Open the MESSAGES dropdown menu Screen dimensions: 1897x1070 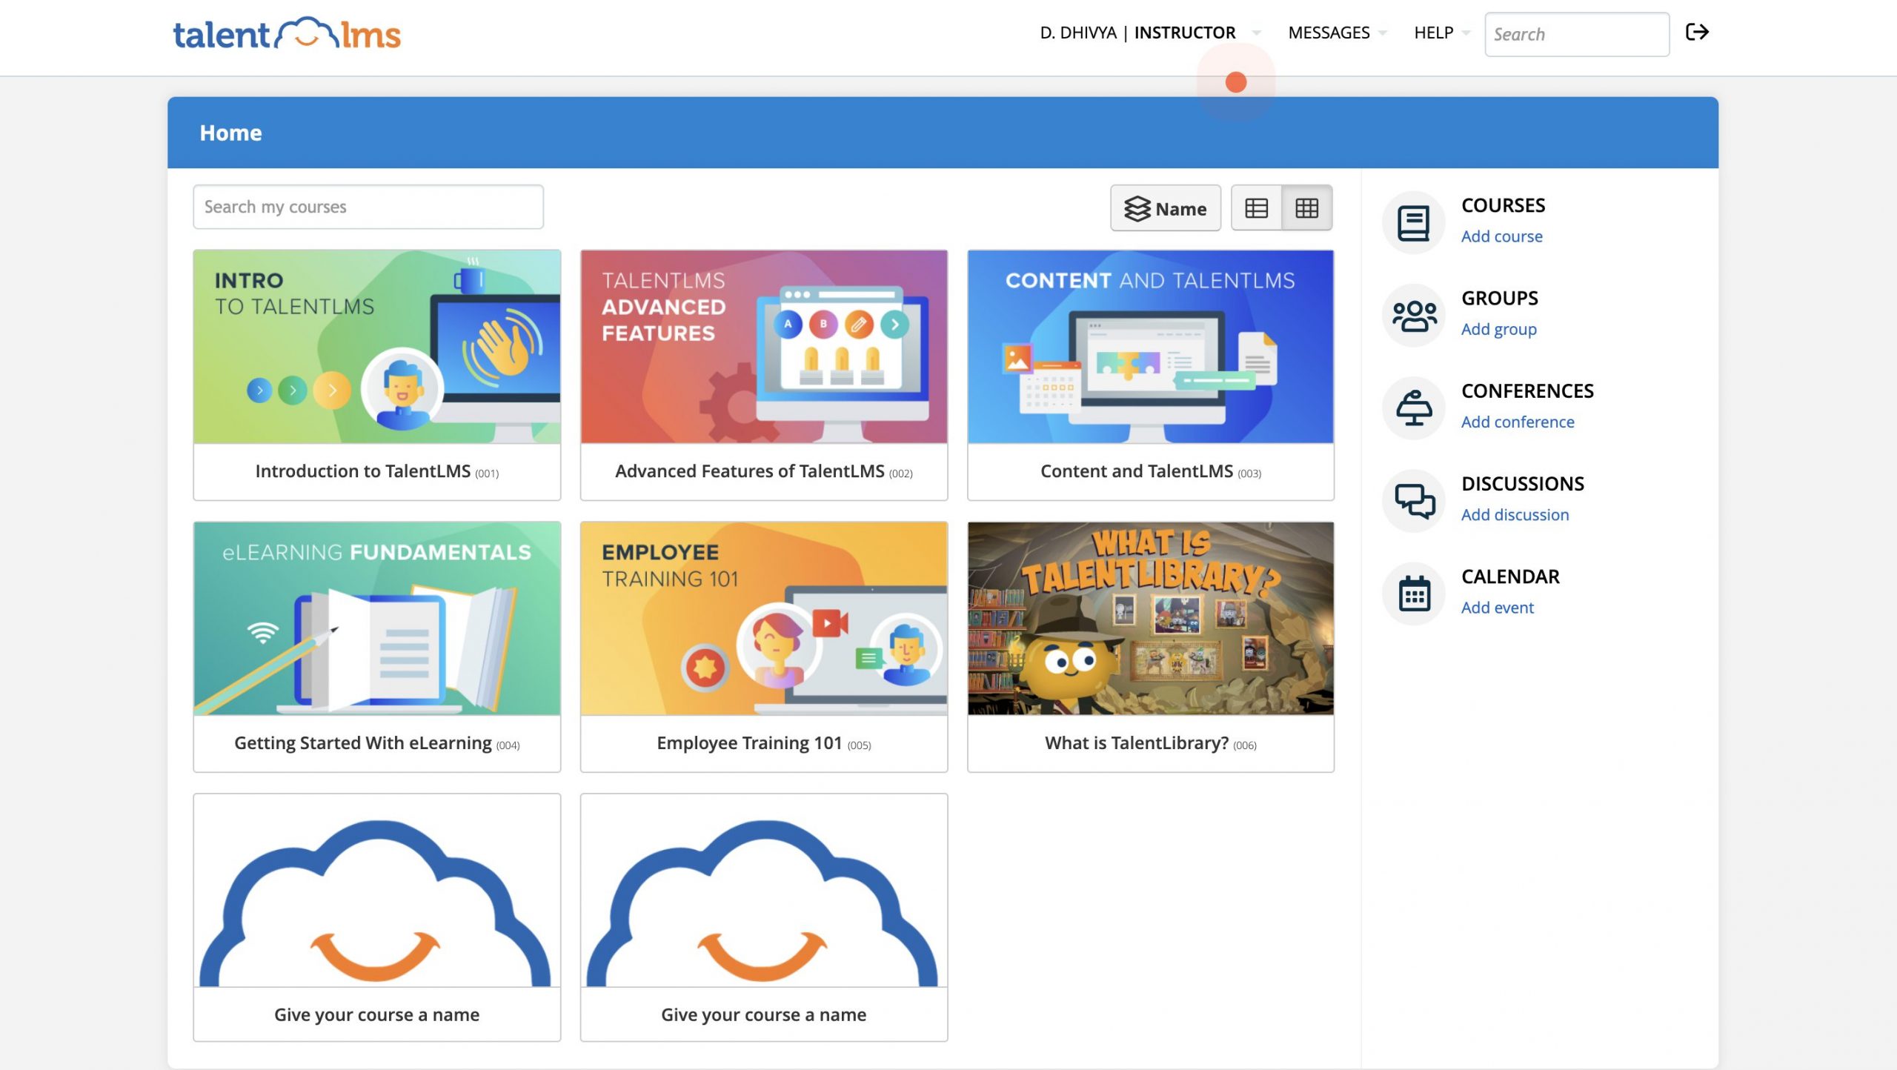(1329, 33)
